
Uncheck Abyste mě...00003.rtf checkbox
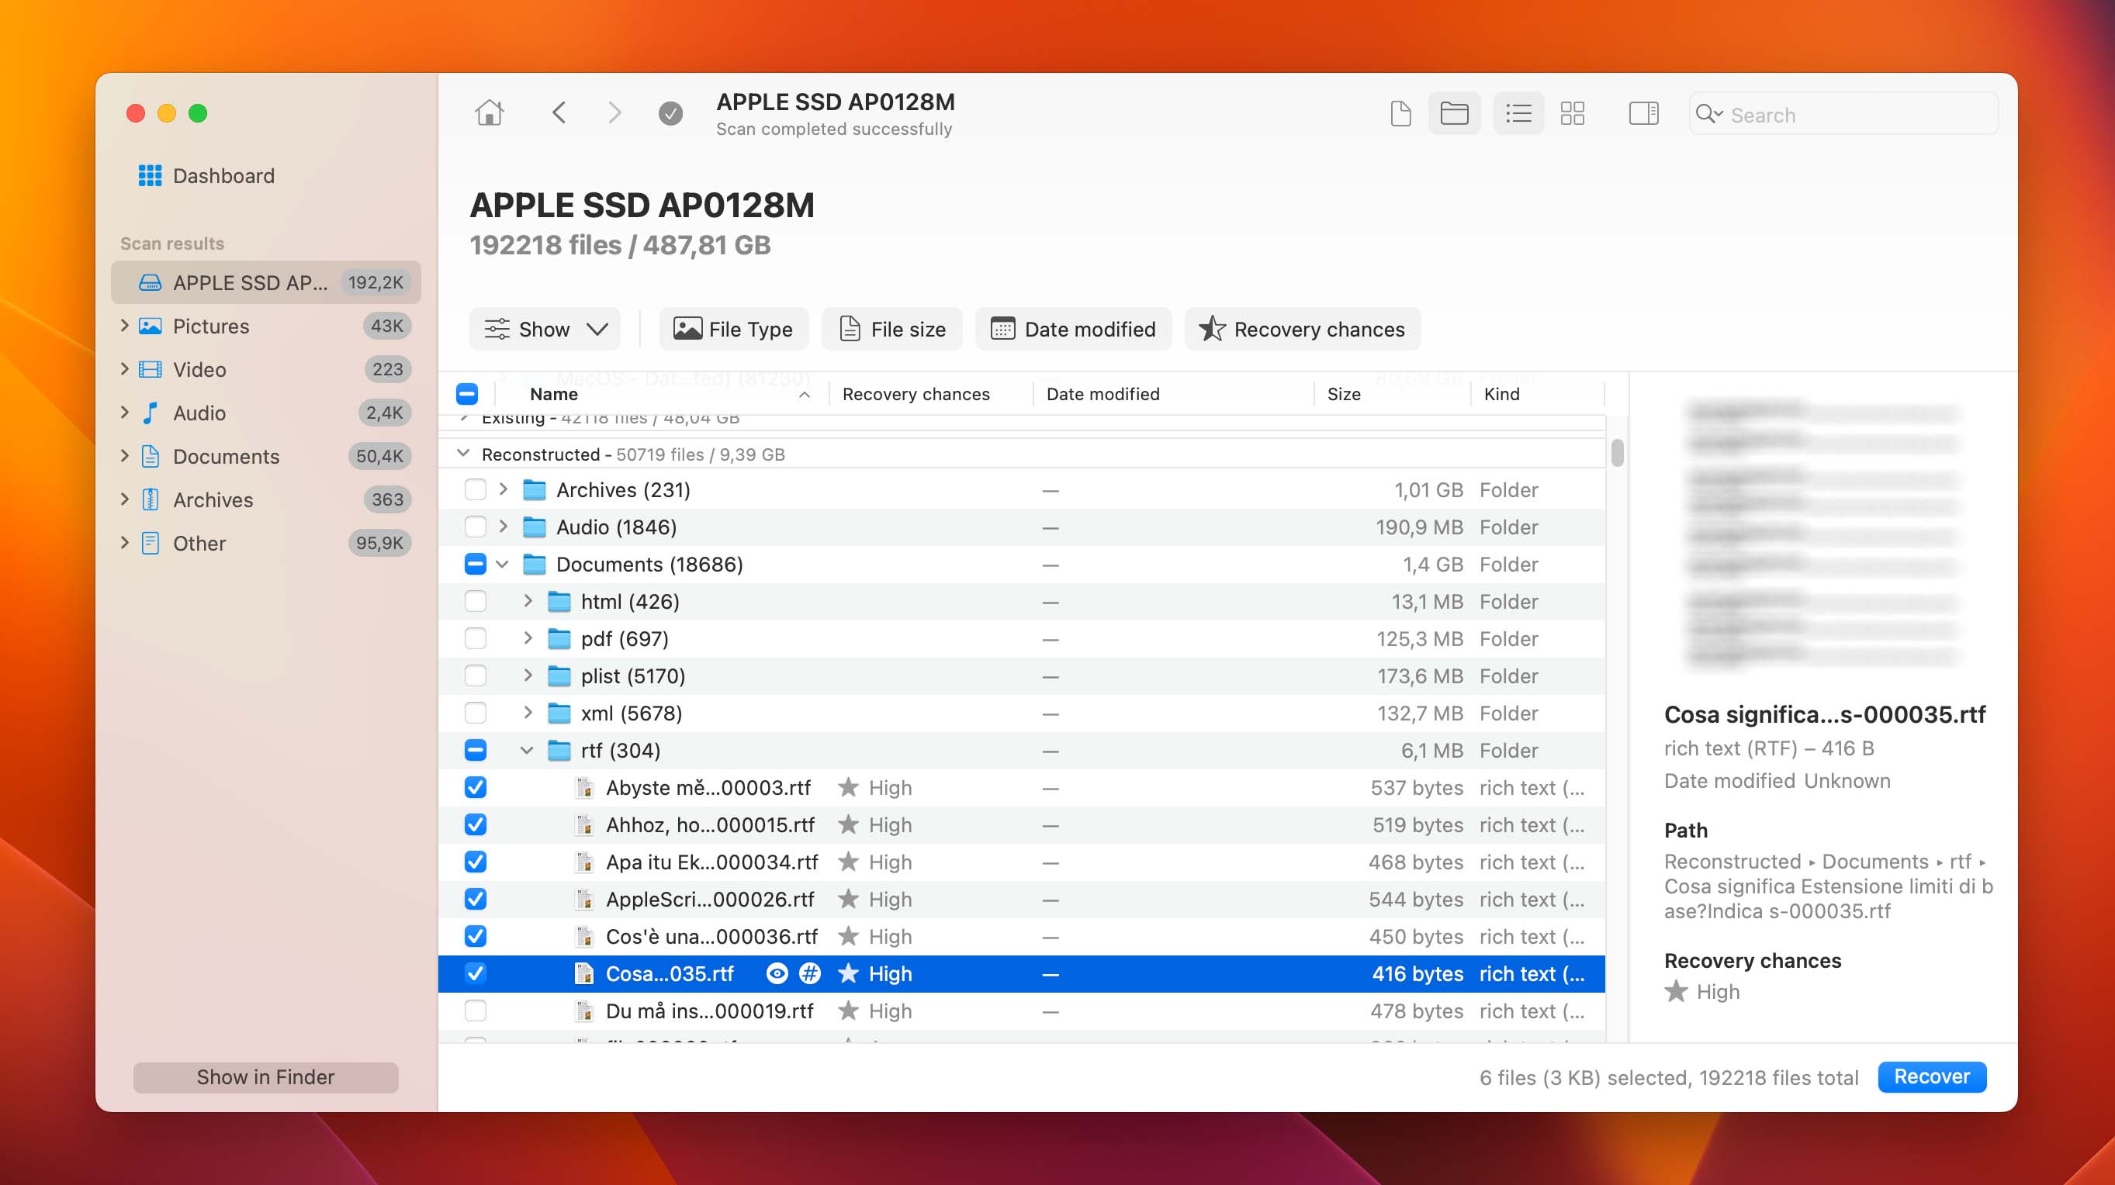476,788
